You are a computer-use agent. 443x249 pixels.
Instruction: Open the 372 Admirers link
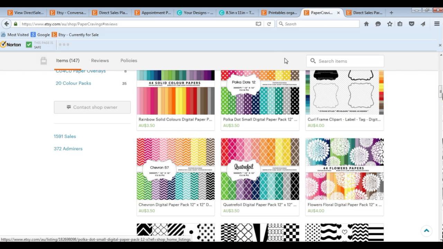coord(68,149)
